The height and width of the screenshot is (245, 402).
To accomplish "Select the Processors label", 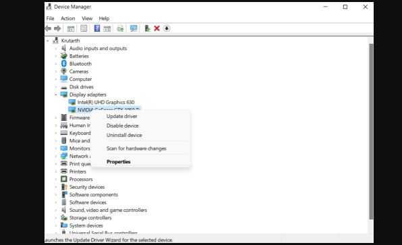I will coord(81,179).
